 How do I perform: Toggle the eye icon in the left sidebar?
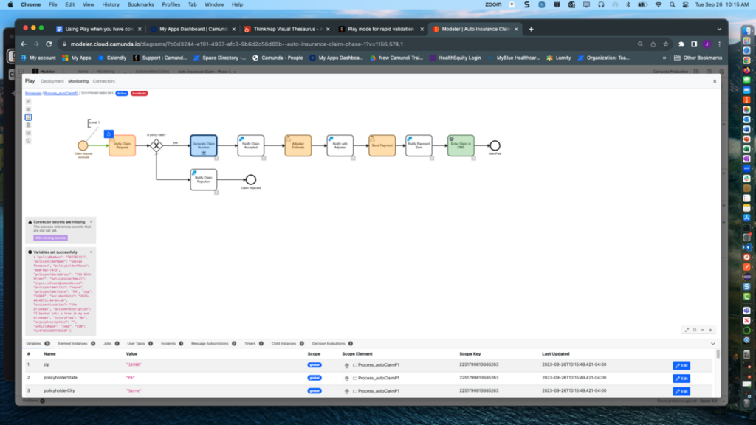27,109
